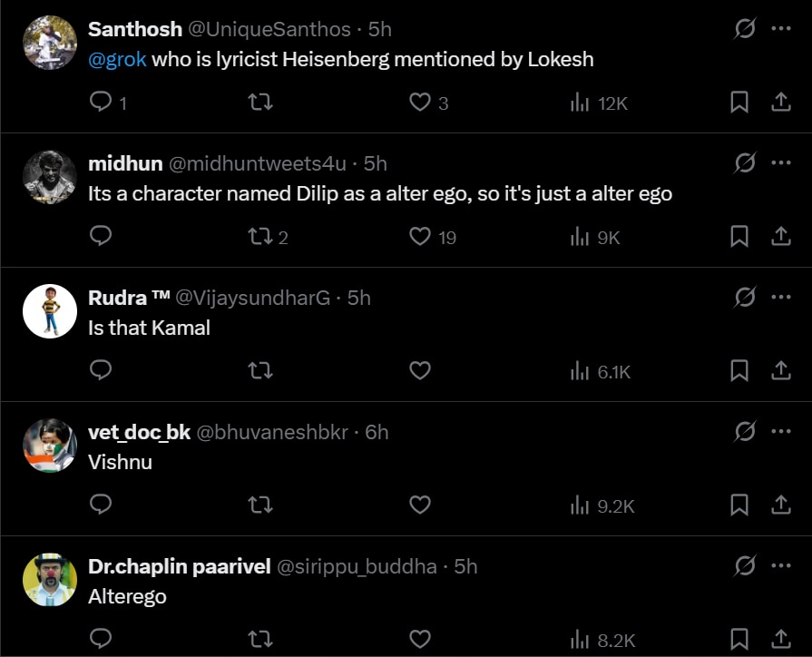Open three-dot menu on Rudra's tweet
812x657 pixels.
point(780,297)
